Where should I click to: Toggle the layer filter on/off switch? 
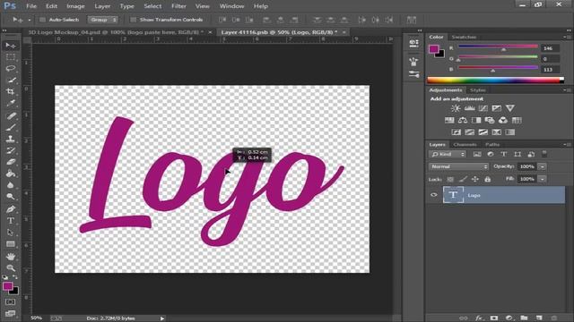[x=544, y=154]
